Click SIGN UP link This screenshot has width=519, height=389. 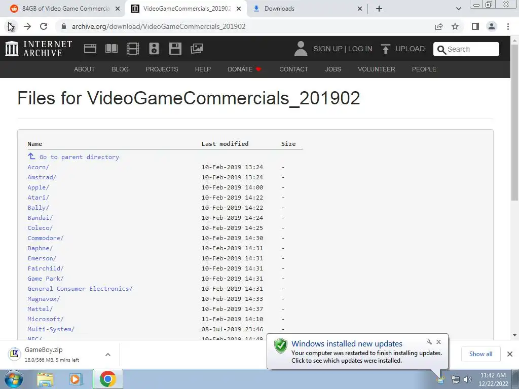pyautogui.click(x=328, y=49)
